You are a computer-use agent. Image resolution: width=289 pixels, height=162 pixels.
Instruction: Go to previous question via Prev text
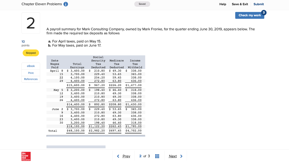pyautogui.click(x=126, y=156)
